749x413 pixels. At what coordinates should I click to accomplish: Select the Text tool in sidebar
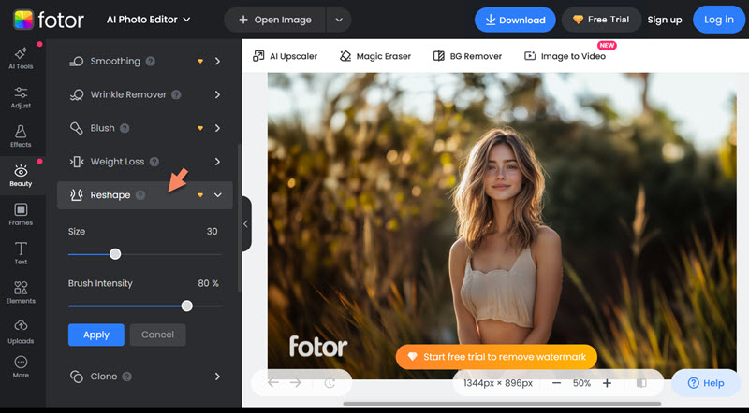[21, 253]
